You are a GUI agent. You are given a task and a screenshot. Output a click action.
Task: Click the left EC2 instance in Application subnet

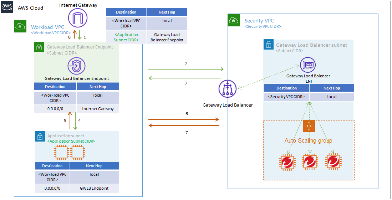pyautogui.click(x=61, y=153)
